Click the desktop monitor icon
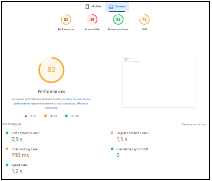 [111, 6]
